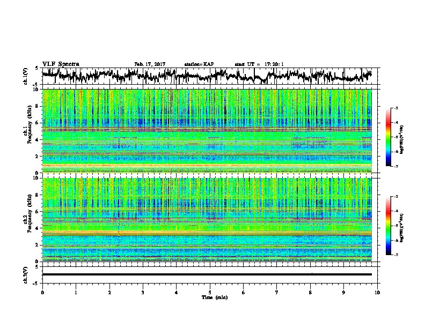Click the '-7' tick on ch.2 colorbar

[395, 255]
